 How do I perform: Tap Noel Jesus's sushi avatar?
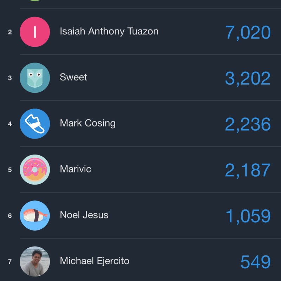pos(35,216)
